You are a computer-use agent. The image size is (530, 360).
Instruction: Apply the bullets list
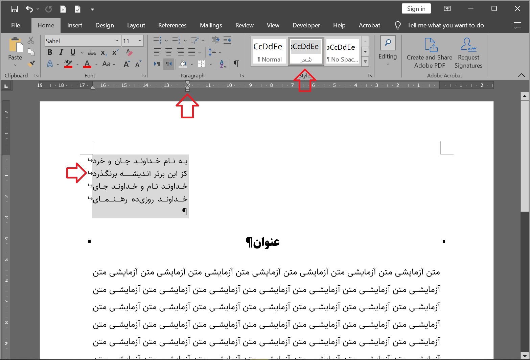click(157, 41)
